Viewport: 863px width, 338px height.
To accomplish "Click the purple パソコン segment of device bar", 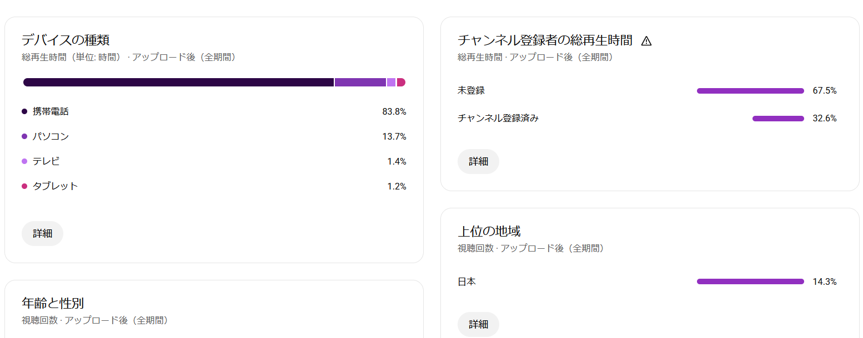I will pos(360,83).
